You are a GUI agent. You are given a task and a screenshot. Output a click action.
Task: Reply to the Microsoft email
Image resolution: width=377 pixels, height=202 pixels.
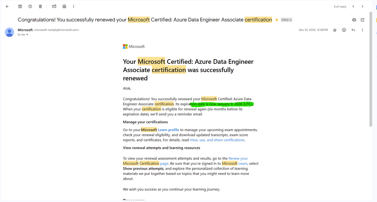tap(353, 30)
